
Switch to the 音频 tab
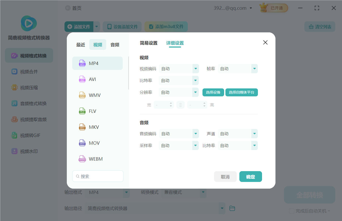[115, 44]
